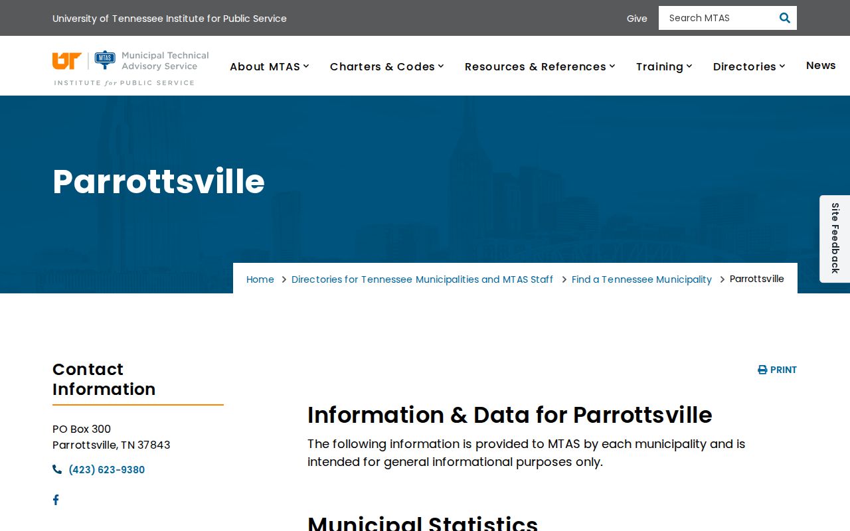Click the PRINT text link
The height and width of the screenshot is (531, 850).
click(x=784, y=370)
